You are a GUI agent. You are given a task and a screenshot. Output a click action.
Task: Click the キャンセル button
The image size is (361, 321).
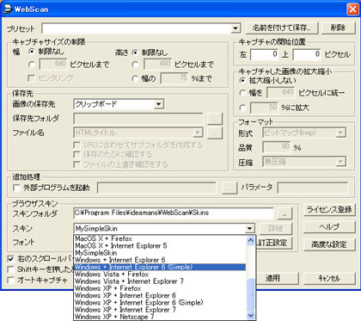(329, 278)
